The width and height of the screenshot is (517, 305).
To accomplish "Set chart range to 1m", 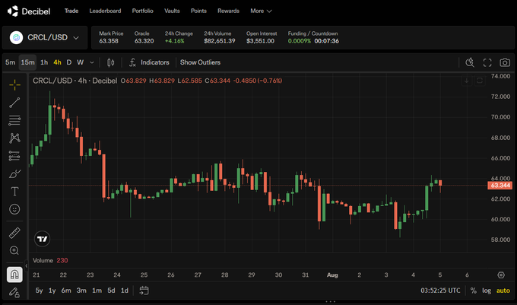I will click(x=97, y=291).
